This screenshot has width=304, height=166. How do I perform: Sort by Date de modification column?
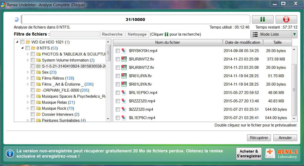[x=243, y=42]
